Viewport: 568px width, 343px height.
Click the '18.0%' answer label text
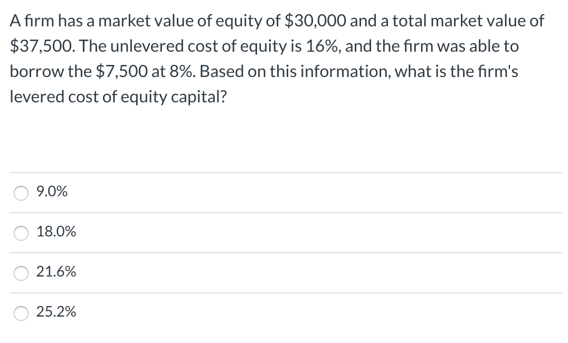click(x=56, y=233)
